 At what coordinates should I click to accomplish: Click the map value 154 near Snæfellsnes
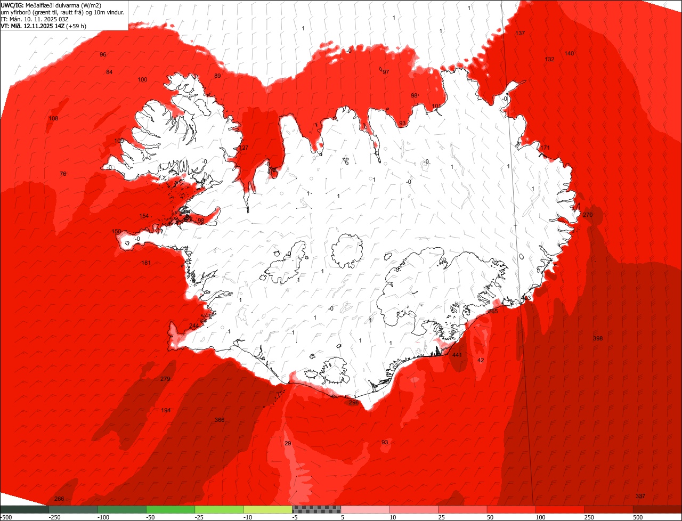point(144,216)
